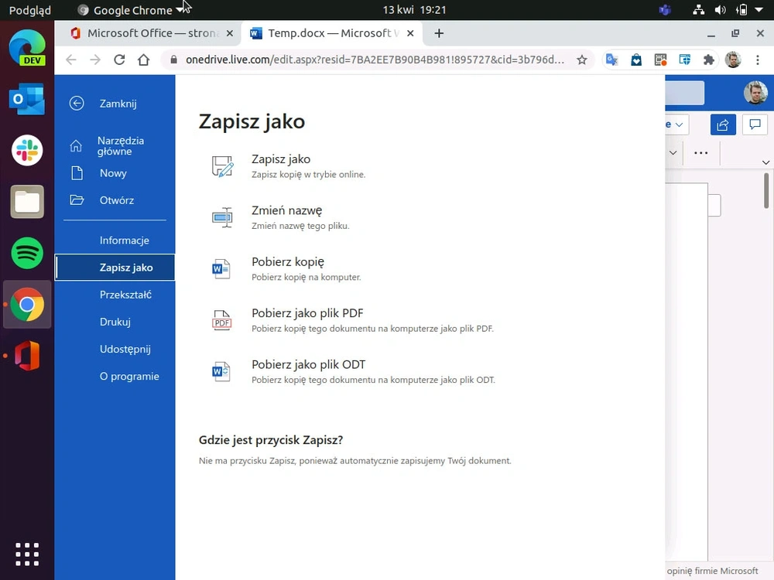
Task: Open Microsoft Office dock icon
Action: pyautogui.click(x=27, y=356)
